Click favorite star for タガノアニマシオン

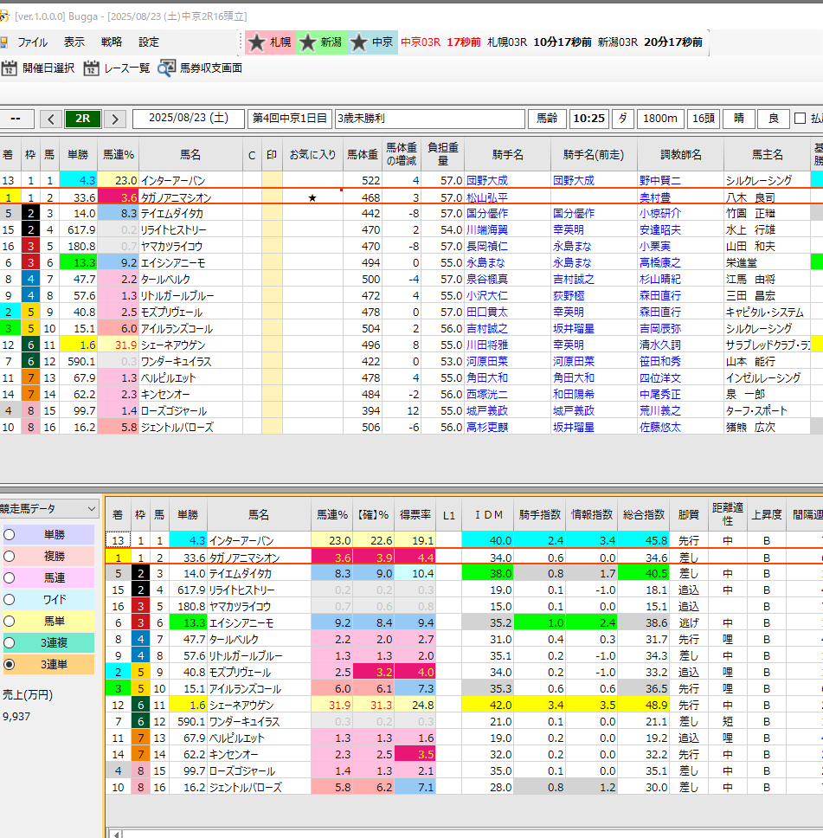tap(312, 197)
